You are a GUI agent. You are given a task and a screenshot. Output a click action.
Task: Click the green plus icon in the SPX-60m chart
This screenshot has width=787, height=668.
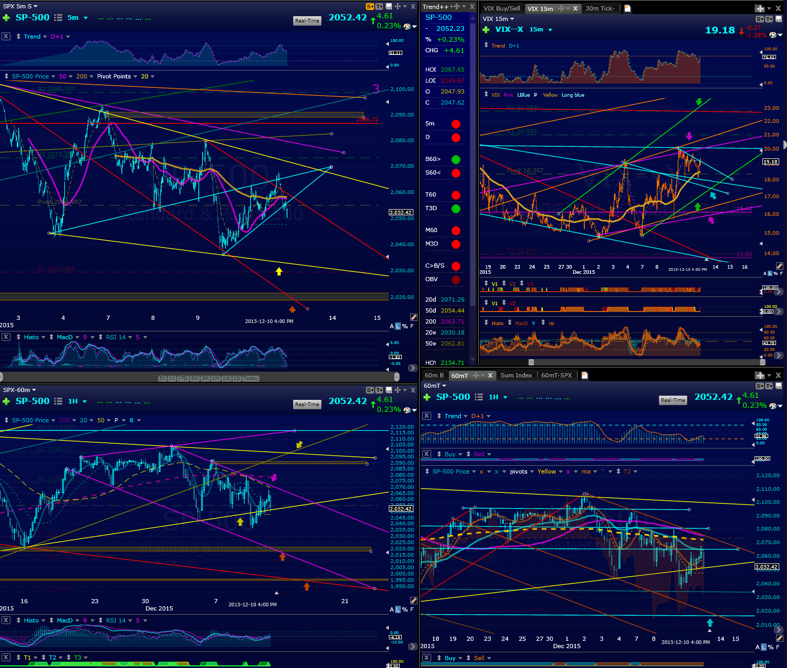coord(6,401)
